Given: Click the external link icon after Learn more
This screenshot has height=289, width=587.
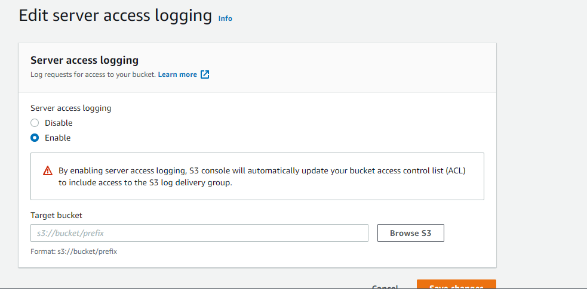Looking at the screenshot, I should (x=205, y=74).
